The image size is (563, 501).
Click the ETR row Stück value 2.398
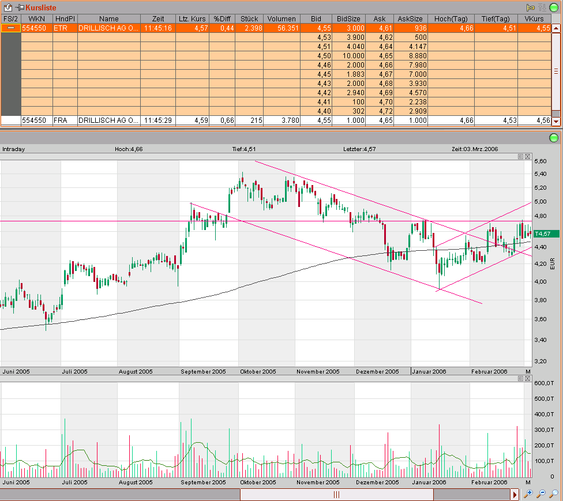249,28
